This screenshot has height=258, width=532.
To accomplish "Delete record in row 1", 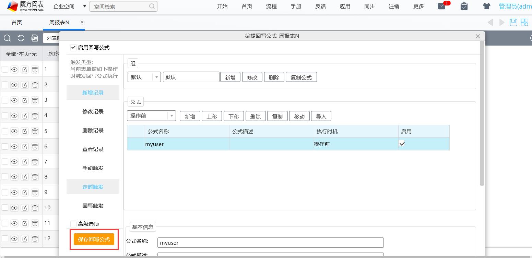I will (x=35, y=70).
